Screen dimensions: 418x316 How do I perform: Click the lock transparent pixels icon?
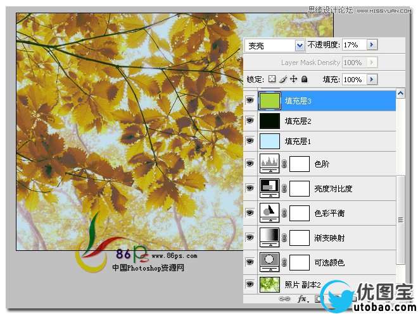pyautogui.click(x=272, y=79)
